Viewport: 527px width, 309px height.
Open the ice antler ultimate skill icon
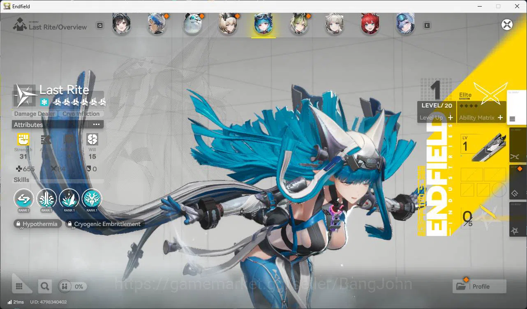pos(92,199)
